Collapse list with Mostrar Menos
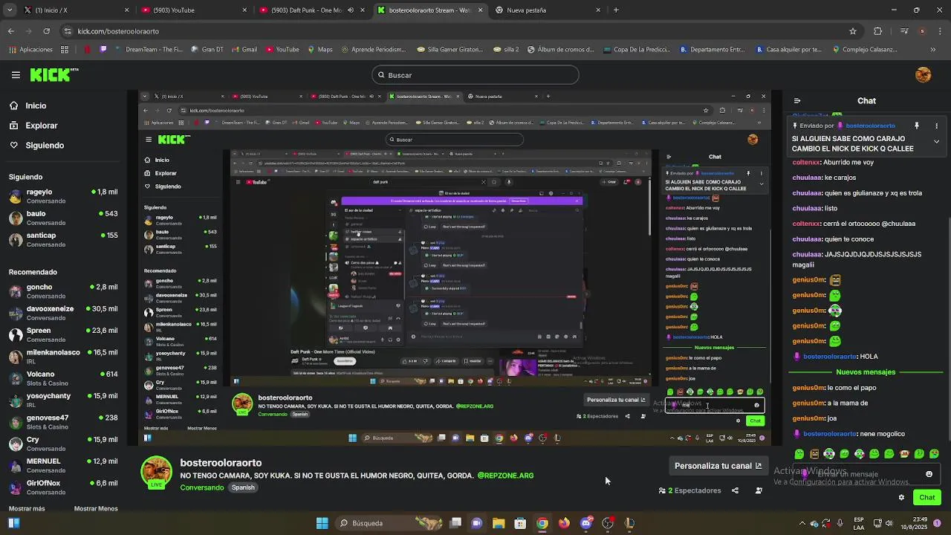951x535 pixels. [96, 509]
